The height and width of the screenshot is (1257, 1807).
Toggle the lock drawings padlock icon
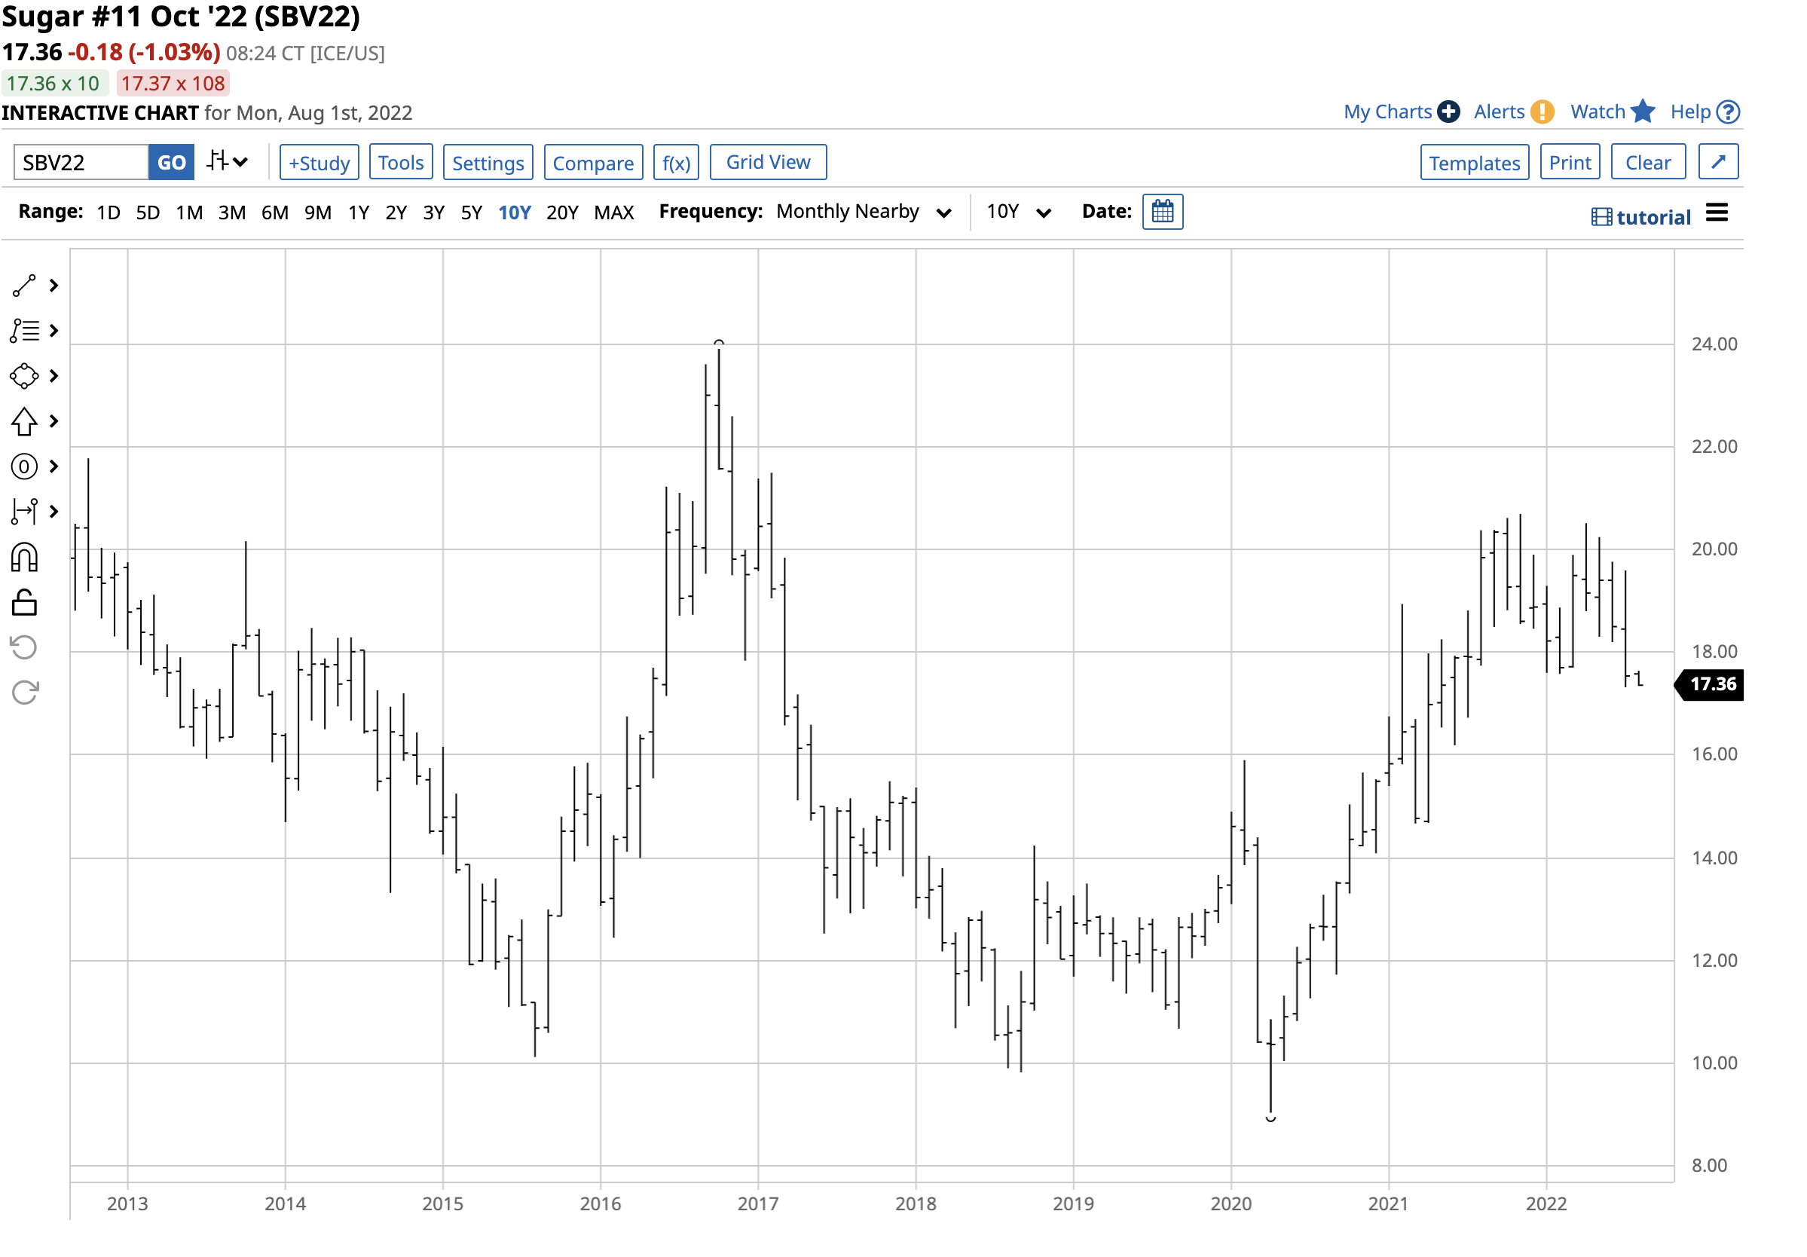tap(23, 603)
